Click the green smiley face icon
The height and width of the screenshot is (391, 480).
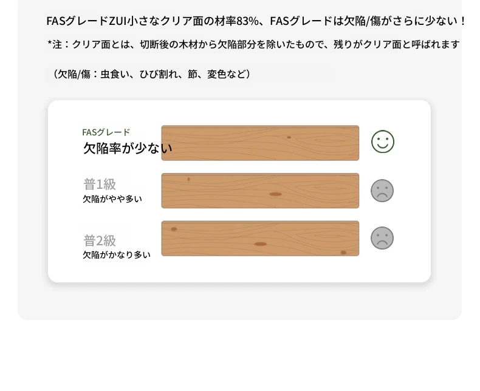tap(383, 141)
